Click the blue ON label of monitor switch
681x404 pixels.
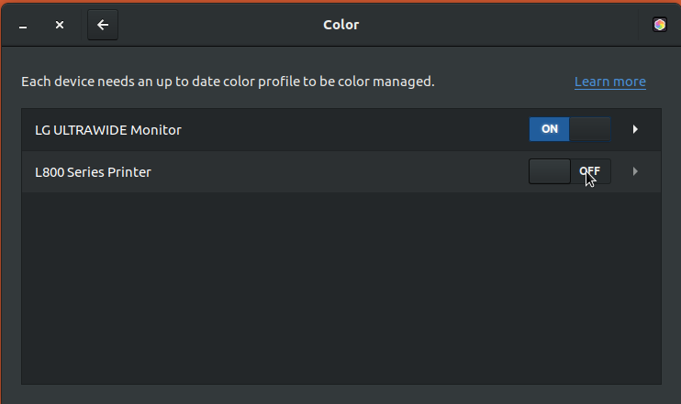pyautogui.click(x=550, y=129)
